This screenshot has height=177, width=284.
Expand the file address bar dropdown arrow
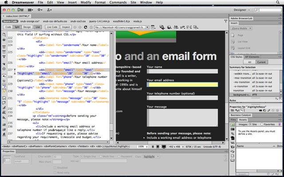click(147, 27)
